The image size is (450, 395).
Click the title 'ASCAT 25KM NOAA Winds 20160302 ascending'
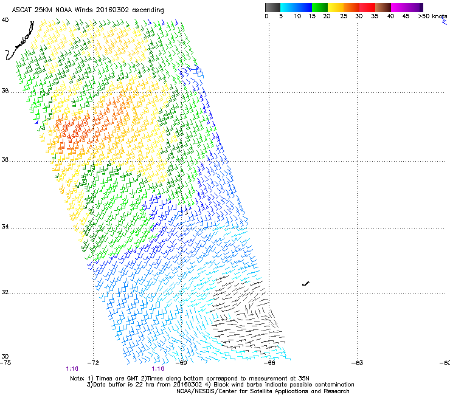pyautogui.click(x=88, y=10)
